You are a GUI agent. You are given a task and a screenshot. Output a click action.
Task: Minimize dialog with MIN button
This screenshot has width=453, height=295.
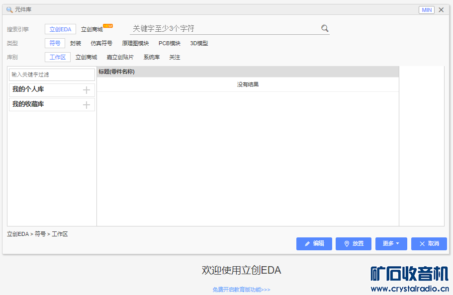(x=427, y=10)
